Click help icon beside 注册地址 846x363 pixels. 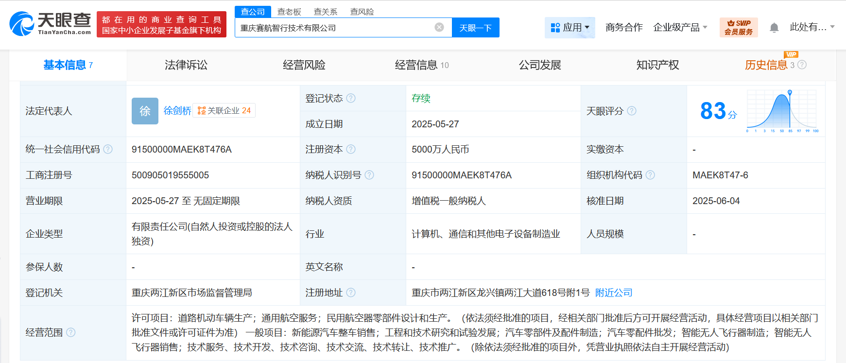point(351,293)
